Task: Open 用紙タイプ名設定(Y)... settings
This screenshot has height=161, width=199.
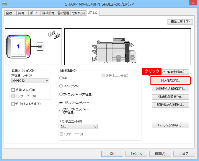Action: [170, 88]
